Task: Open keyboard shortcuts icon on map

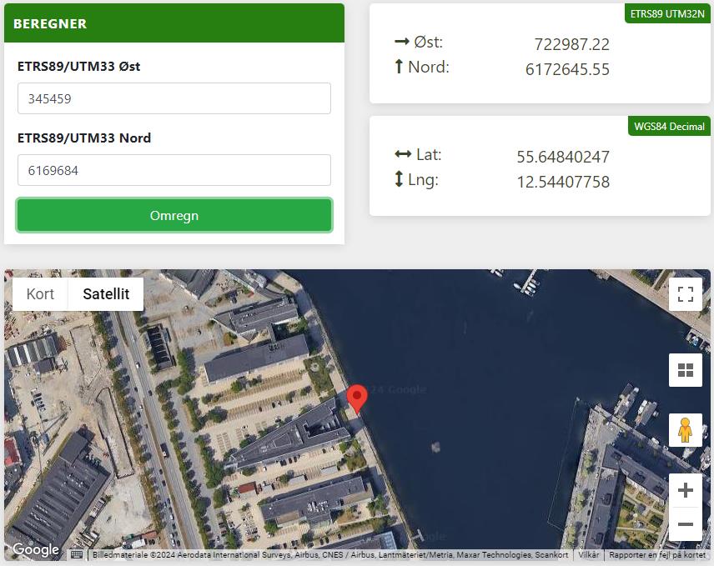Action: click(77, 554)
